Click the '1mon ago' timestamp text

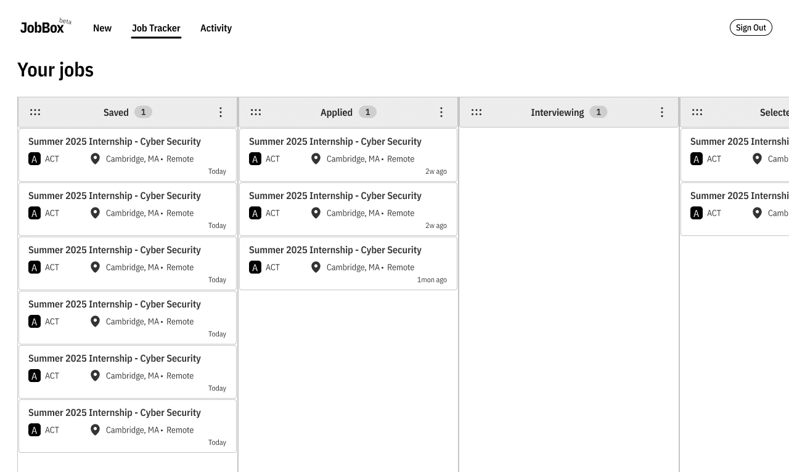coord(432,280)
